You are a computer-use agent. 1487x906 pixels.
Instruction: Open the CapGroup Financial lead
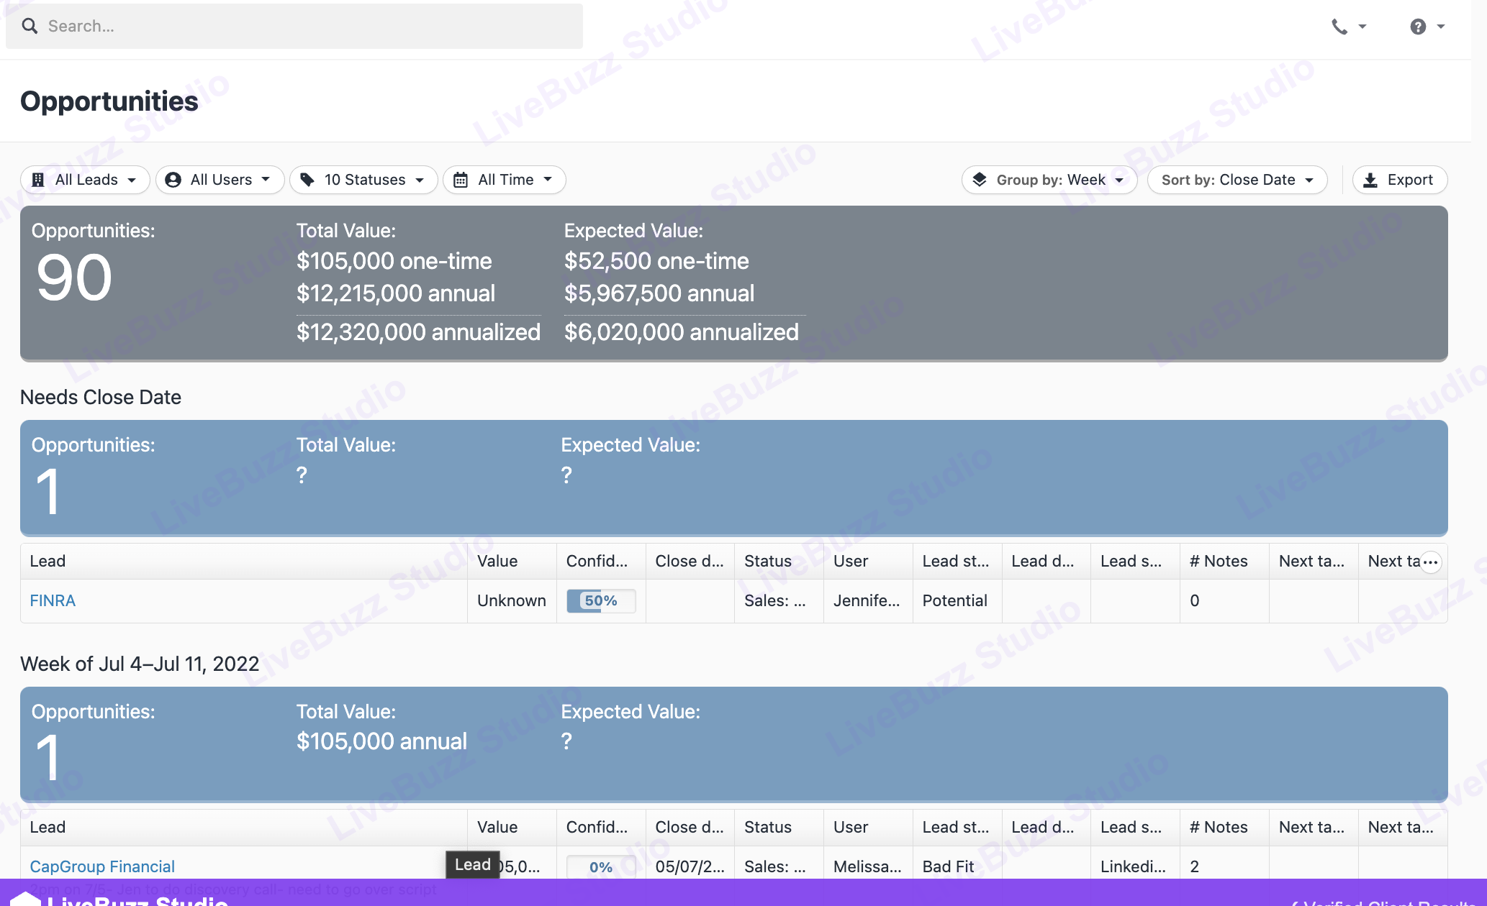click(x=102, y=866)
